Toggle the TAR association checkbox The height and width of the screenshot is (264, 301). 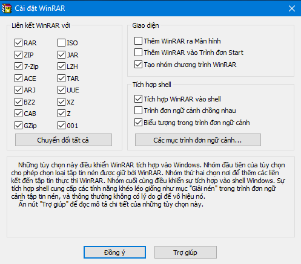(x=61, y=78)
